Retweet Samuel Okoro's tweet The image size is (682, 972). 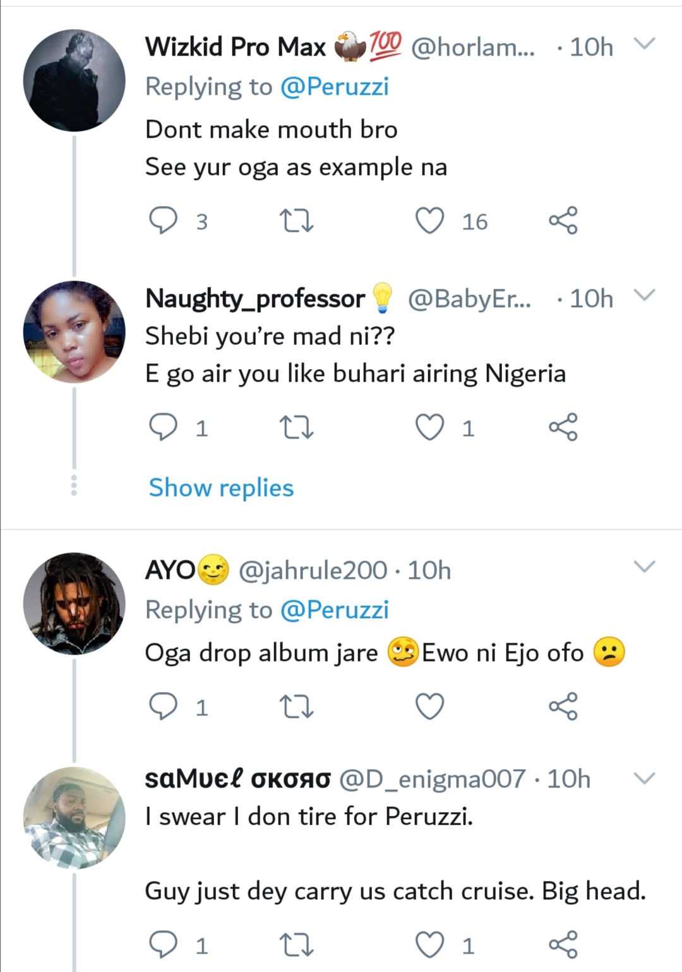click(x=296, y=945)
